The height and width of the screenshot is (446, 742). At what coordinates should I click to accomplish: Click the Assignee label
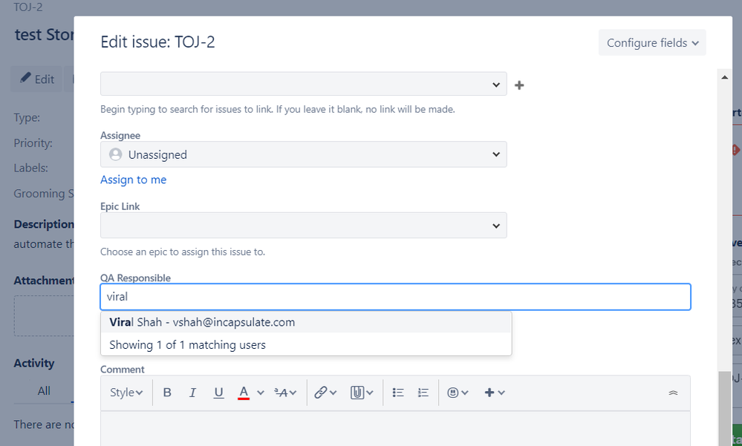click(120, 136)
